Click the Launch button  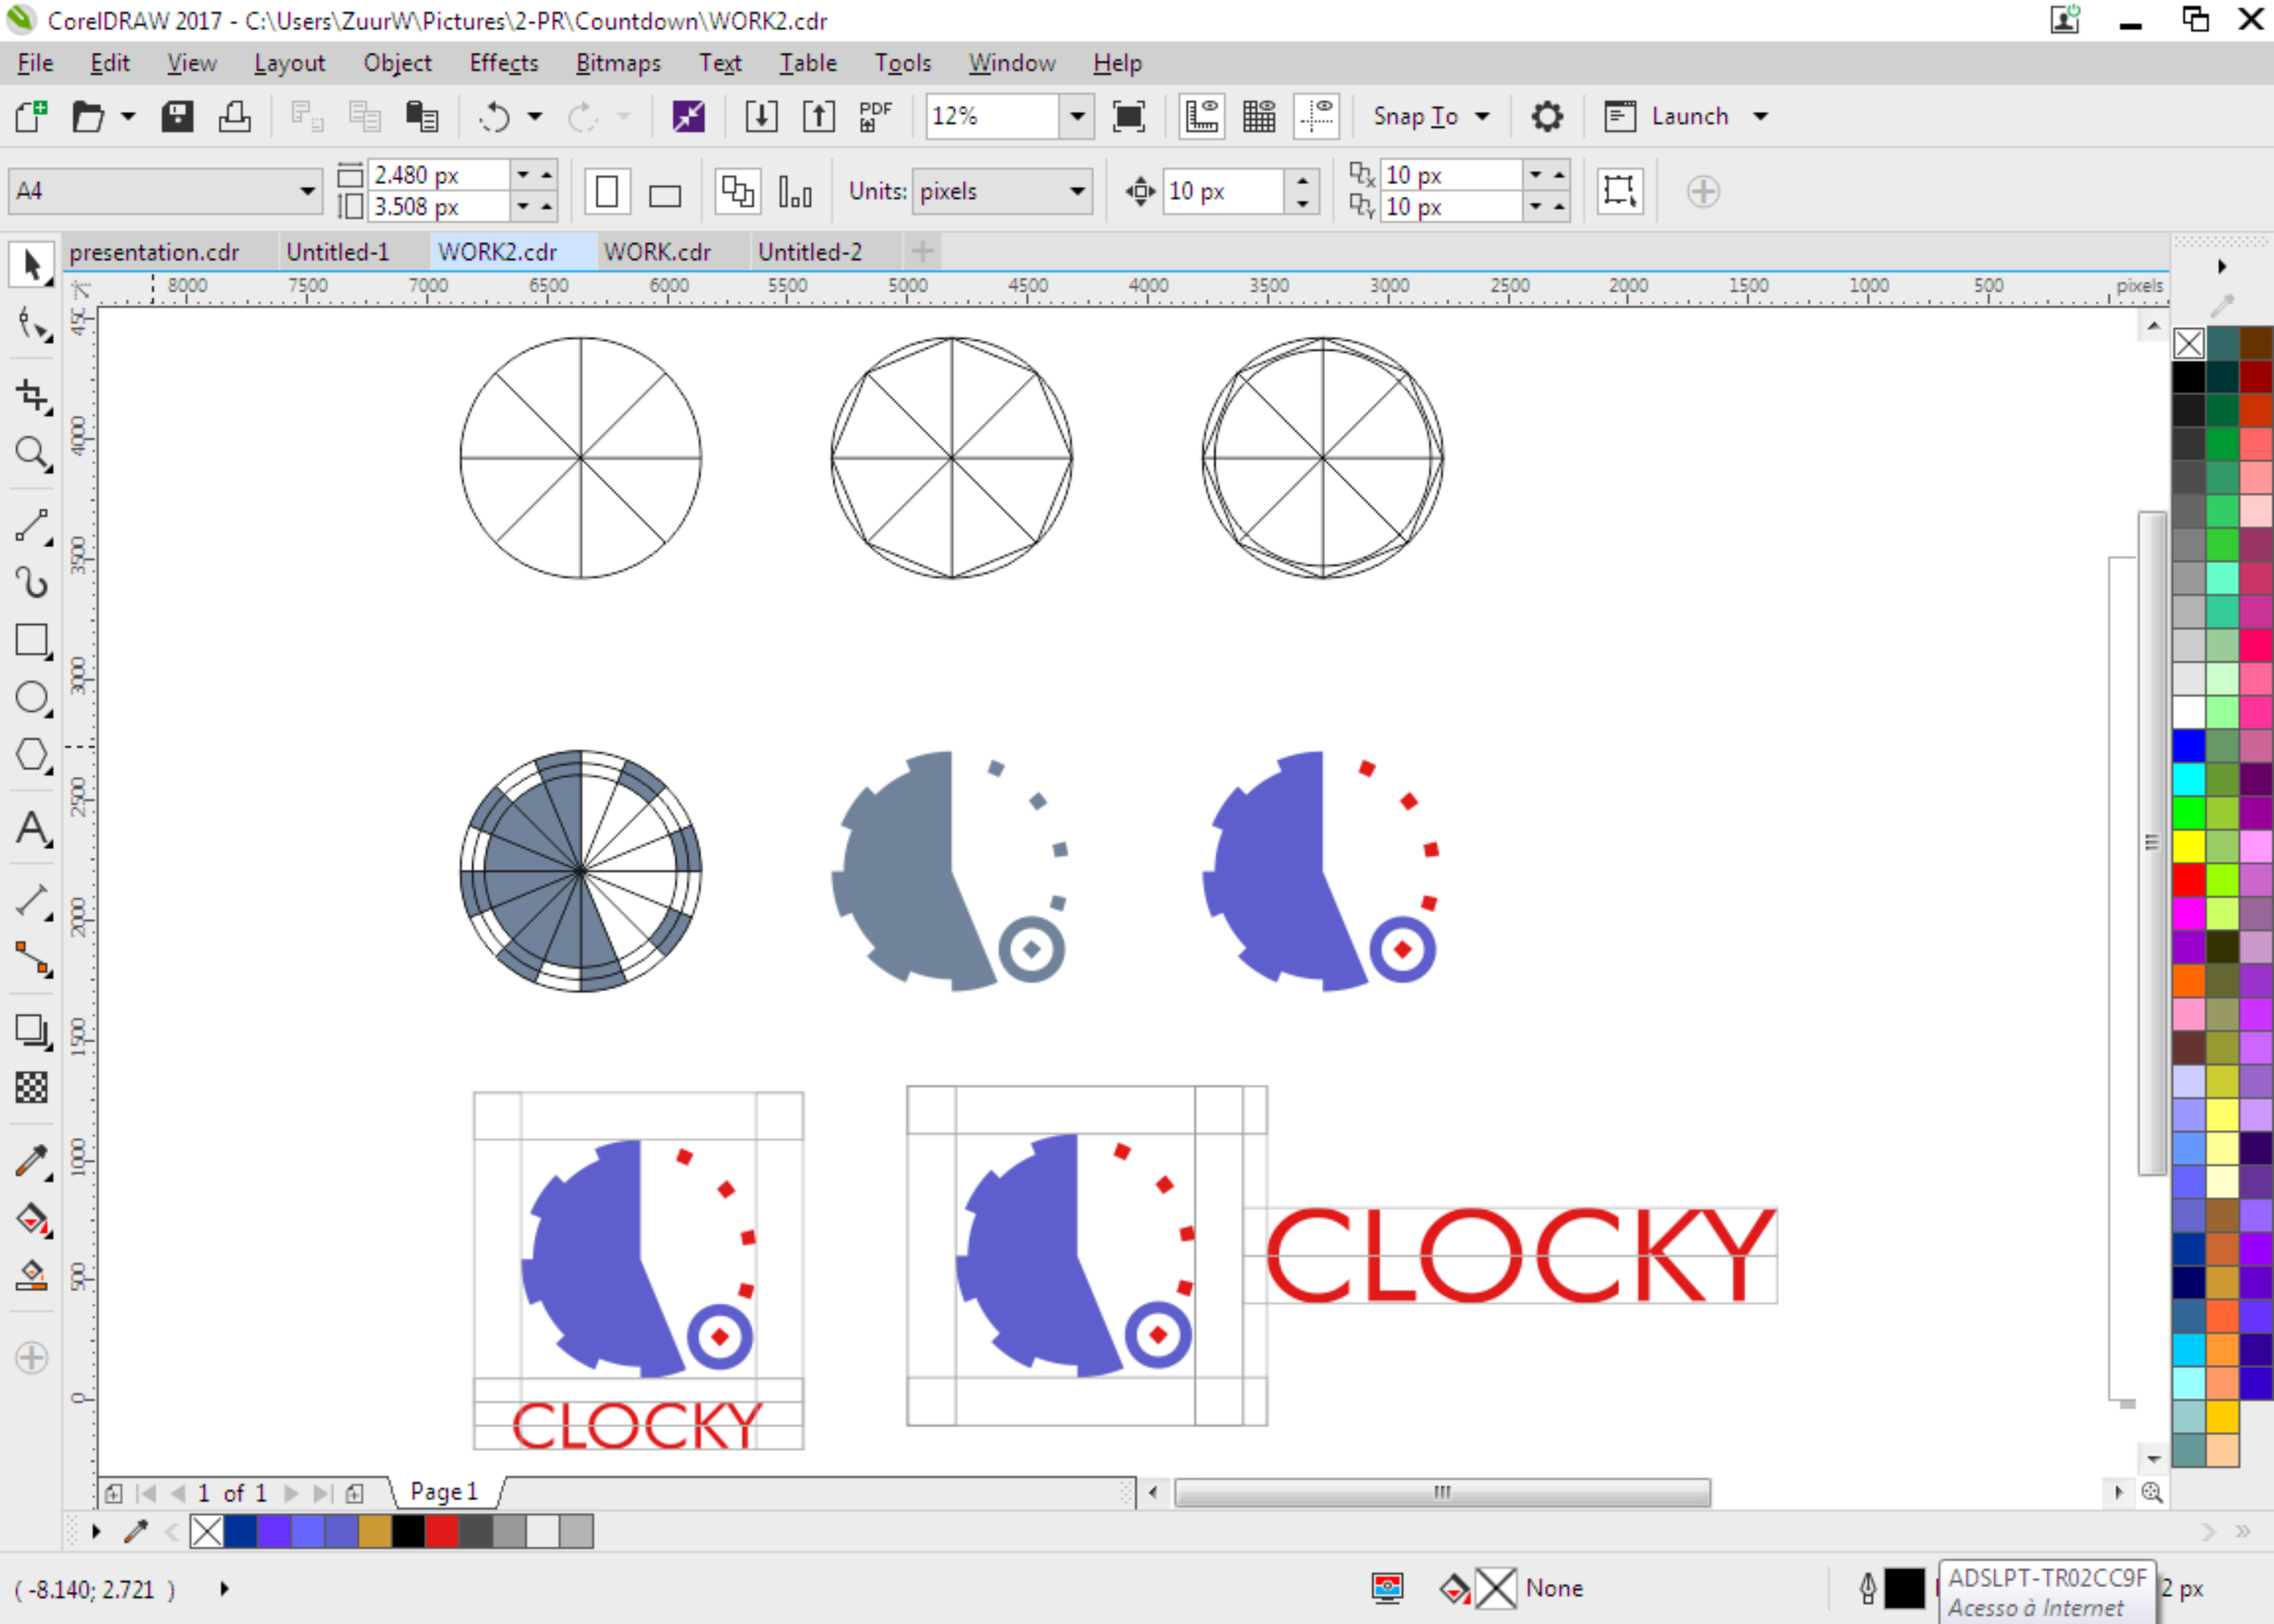1688,116
